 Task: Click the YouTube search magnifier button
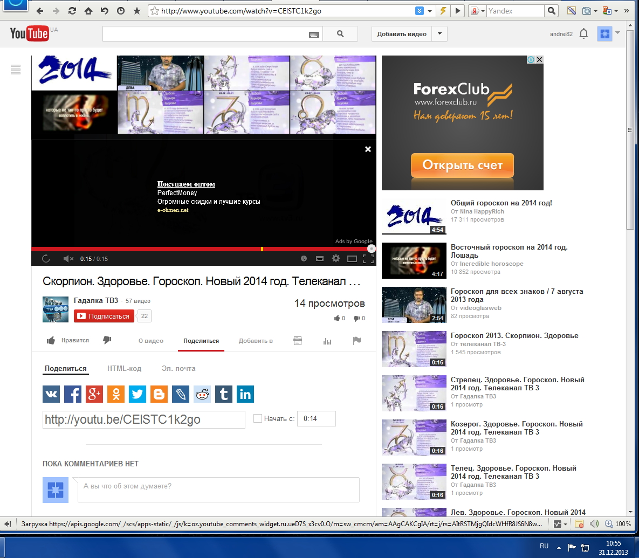340,34
